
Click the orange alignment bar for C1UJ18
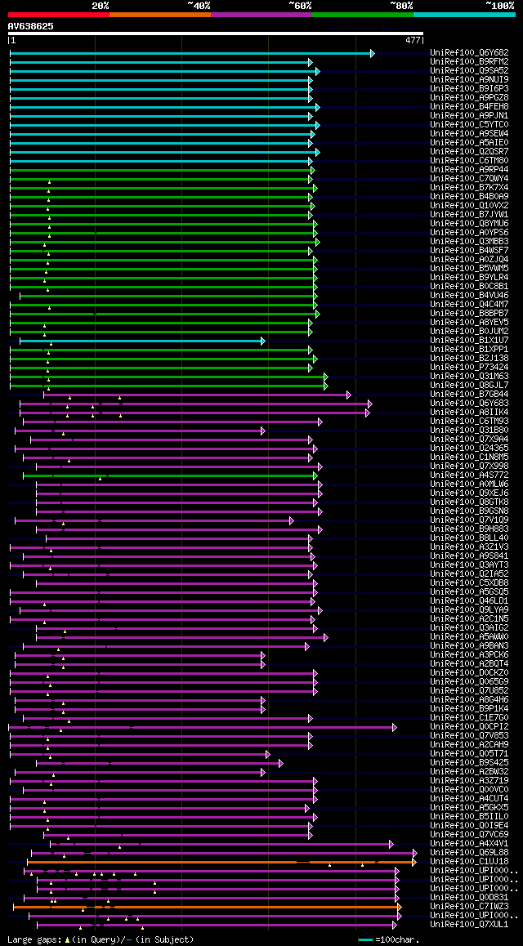tap(221, 862)
